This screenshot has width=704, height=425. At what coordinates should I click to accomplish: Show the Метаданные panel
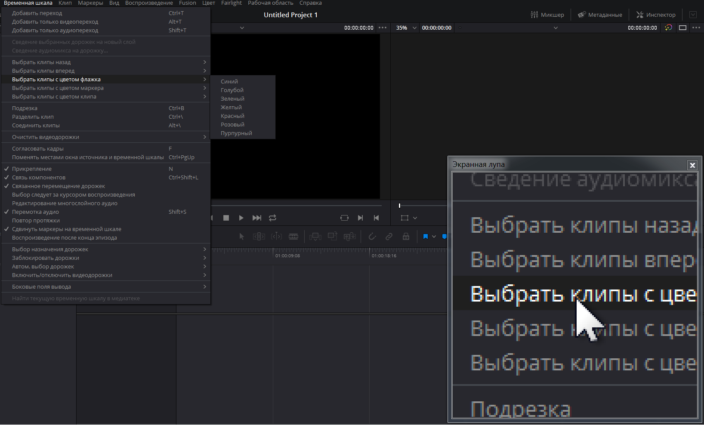[600, 15]
